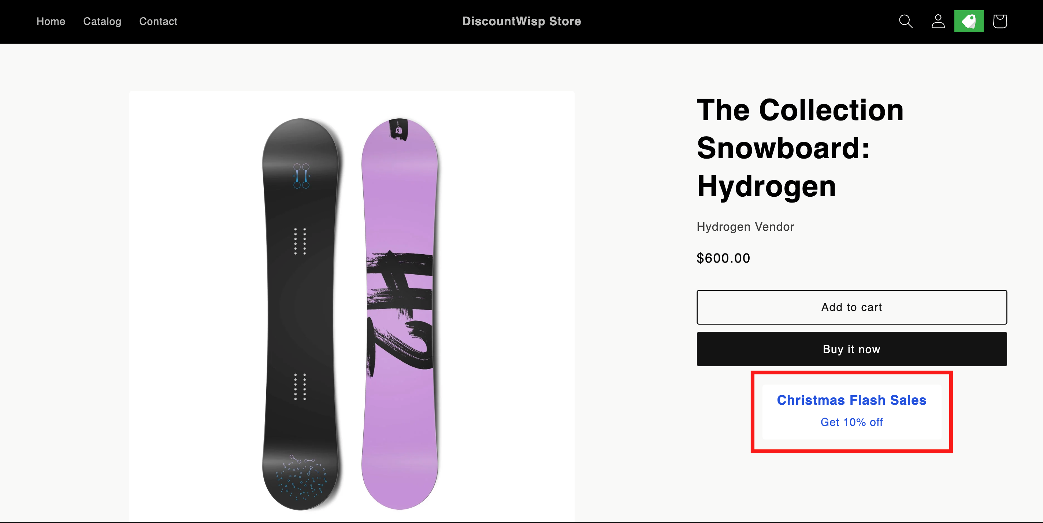Select the Get 10% off offer text
The image size is (1043, 523).
coord(851,422)
